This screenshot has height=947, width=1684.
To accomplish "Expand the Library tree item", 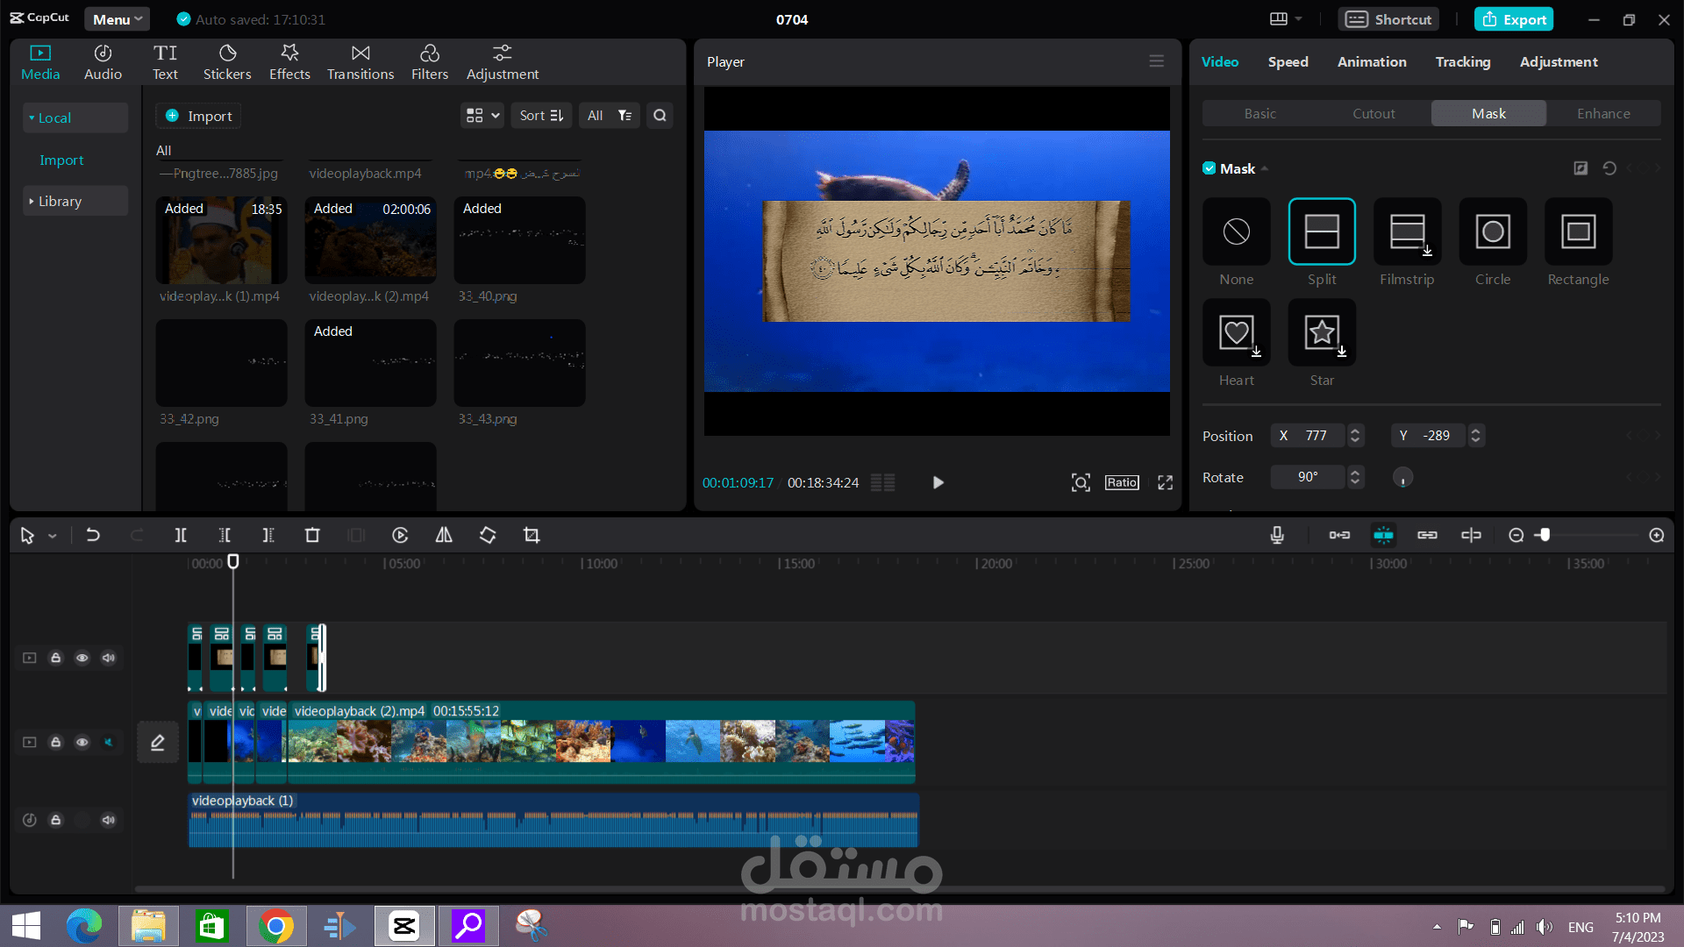I will click(75, 201).
